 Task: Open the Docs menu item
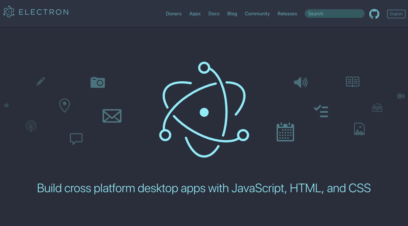click(x=214, y=14)
